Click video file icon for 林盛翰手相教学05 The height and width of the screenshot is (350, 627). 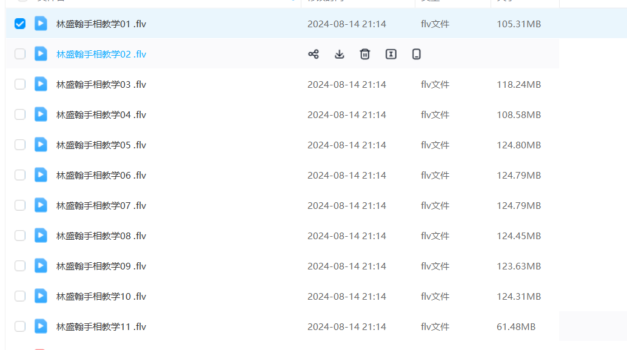pos(41,145)
